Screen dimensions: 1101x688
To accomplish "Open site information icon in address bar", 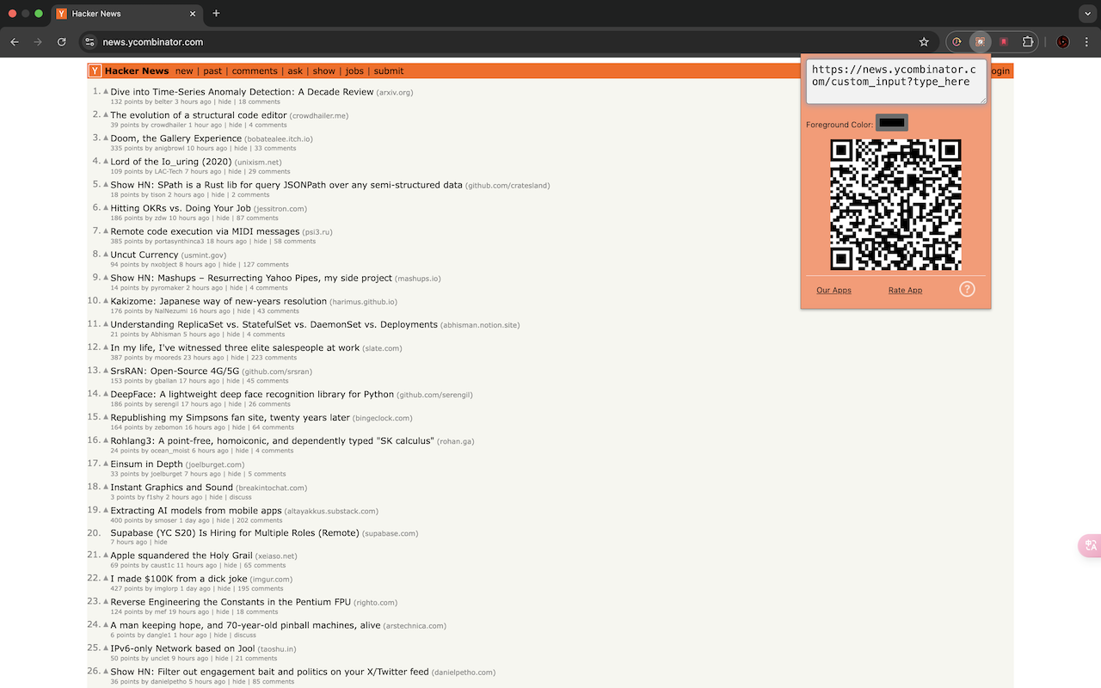I will [90, 42].
